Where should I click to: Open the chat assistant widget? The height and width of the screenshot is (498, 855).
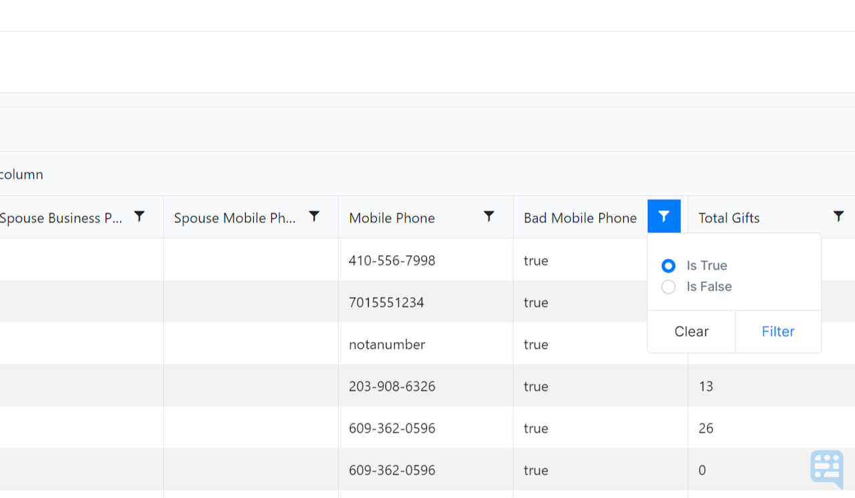(826, 469)
